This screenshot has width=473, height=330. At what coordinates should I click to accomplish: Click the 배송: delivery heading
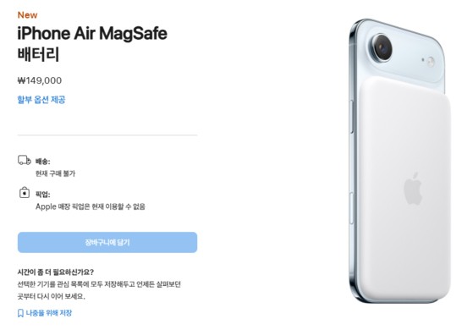tap(43, 162)
